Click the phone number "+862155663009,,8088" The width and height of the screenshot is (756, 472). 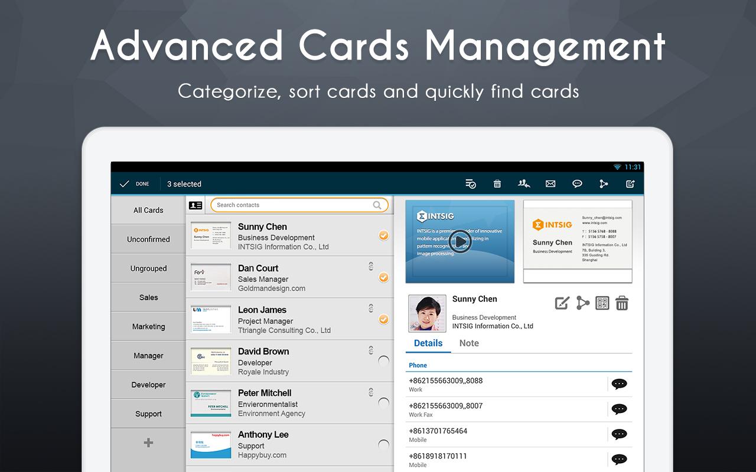coord(446,381)
